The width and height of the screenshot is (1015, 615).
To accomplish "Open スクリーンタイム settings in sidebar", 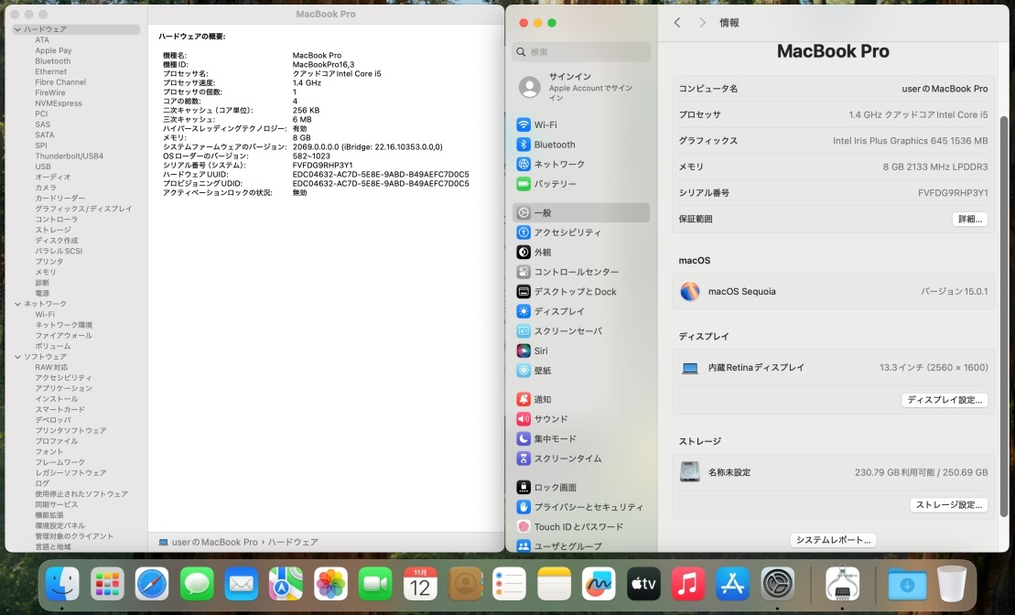I will coord(580,459).
